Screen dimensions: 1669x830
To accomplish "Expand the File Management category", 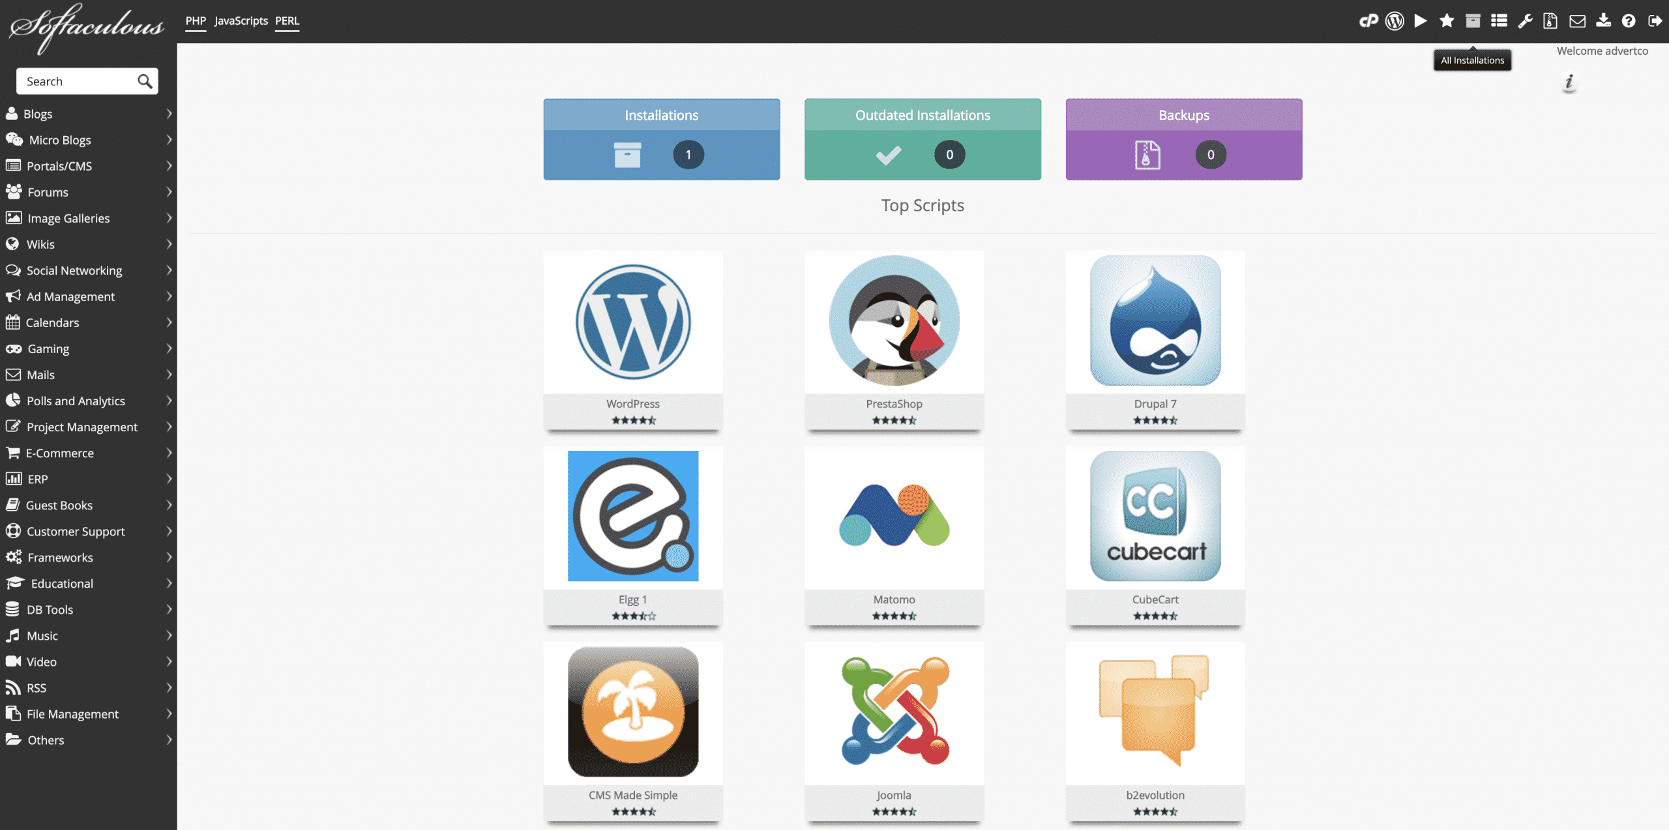I will [x=89, y=713].
